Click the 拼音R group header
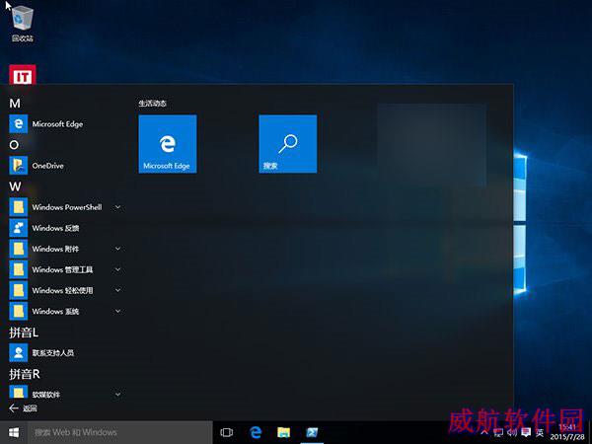 (24, 374)
